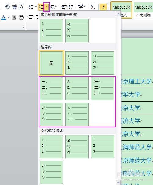Toggle show/hide paragraph marks button
153x185 pixels.
tap(103, 7)
